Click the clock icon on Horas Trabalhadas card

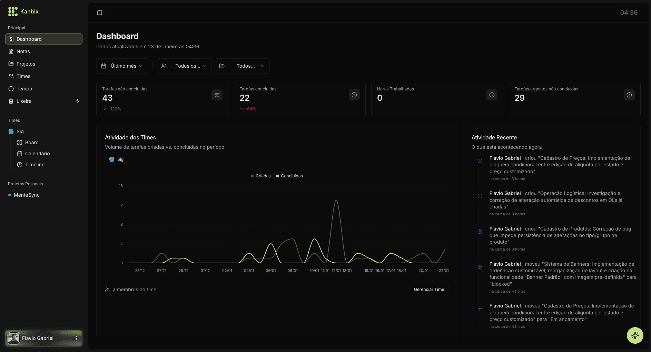click(492, 95)
